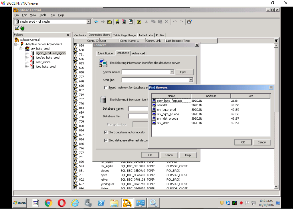Collapse the srv_bqto_prod server node

click(x=21, y=49)
